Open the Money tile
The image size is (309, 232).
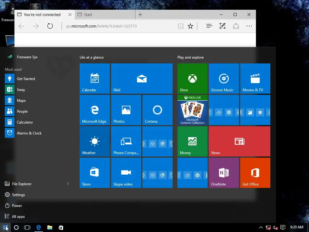point(192,141)
